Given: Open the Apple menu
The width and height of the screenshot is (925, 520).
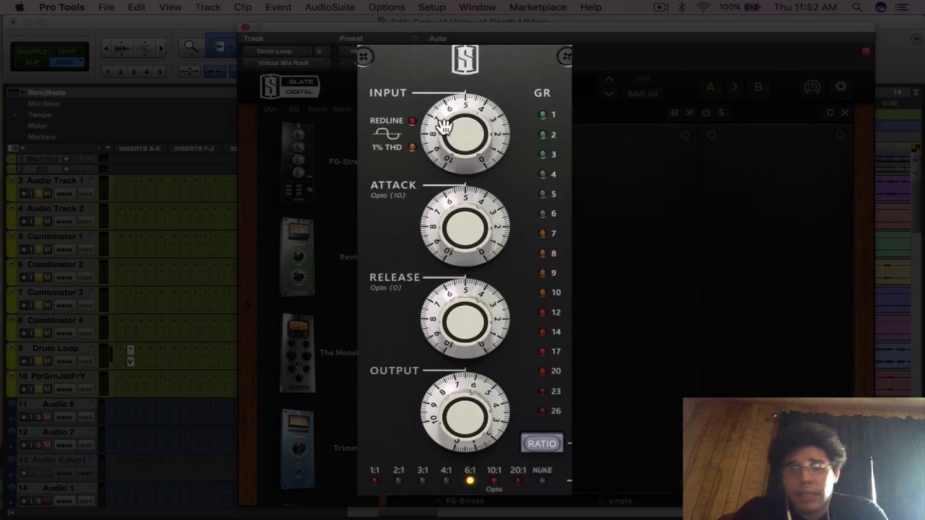Looking at the screenshot, I should tap(20, 7).
